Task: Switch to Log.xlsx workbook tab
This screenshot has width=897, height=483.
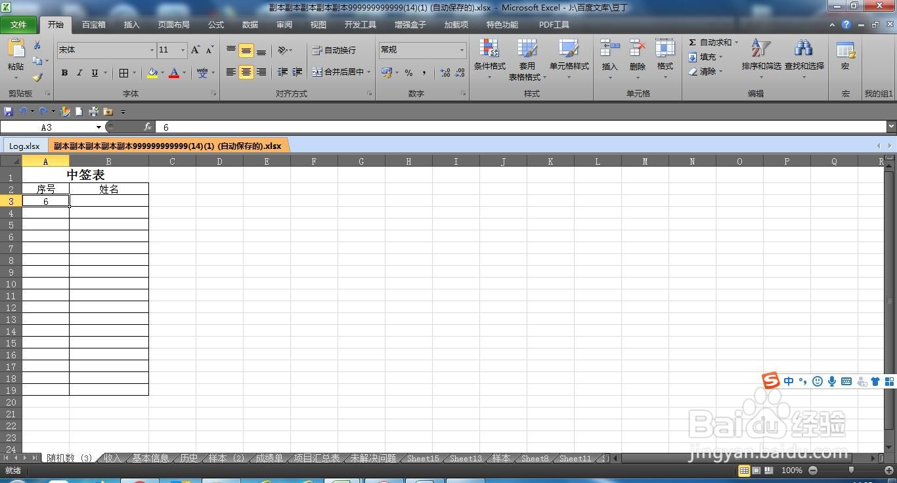Action: pos(25,146)
